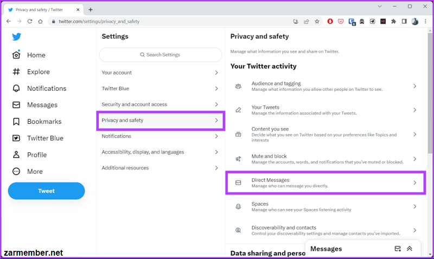Expand Security and account access
Screen dimensions: 434x259
[161, 104]
